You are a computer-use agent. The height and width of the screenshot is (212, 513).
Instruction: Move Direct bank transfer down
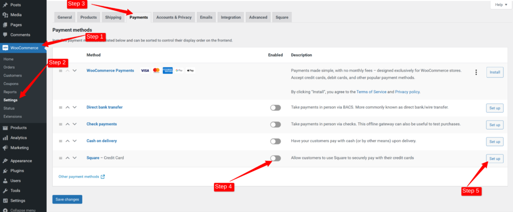(x=75, y=107)
